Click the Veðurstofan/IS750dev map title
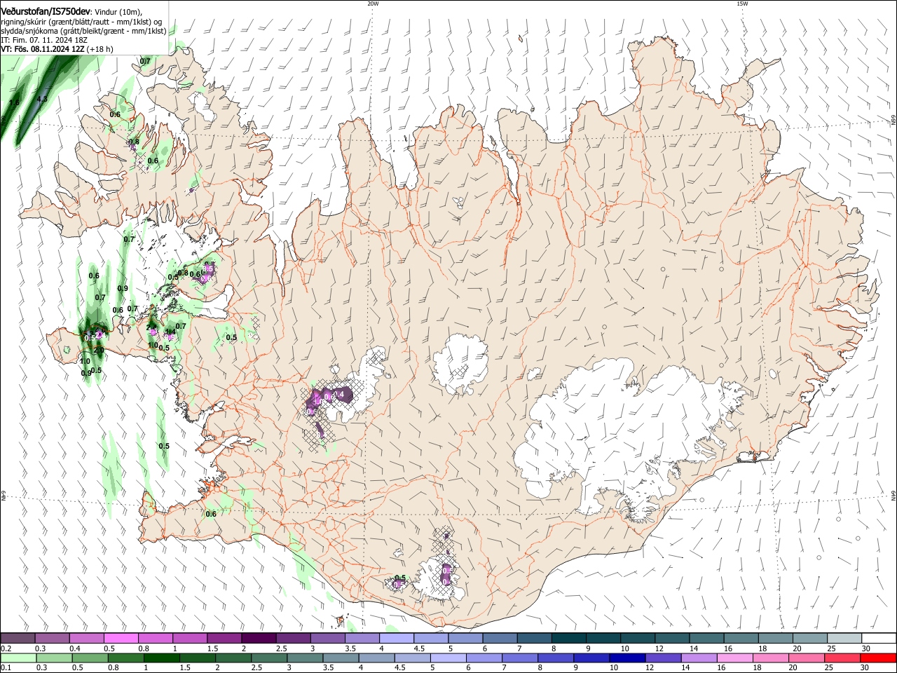This screenshot has height=673, width=897. pyautogui.click(x=46, y=12)
